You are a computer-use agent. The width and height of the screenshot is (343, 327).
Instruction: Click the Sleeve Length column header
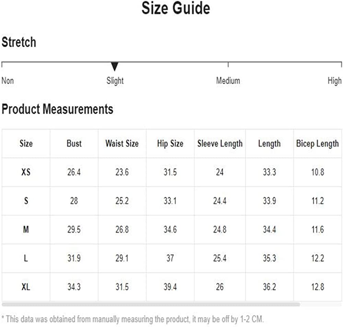(220, 144)
